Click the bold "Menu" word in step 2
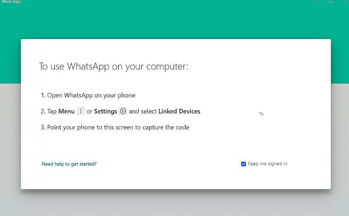 pyautogui.click(x=66, y=111)
